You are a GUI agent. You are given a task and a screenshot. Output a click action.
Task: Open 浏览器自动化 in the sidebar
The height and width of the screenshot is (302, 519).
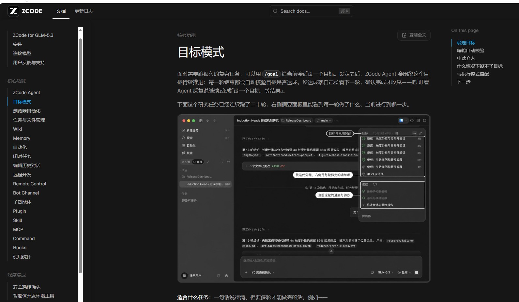tap(27, 111)
